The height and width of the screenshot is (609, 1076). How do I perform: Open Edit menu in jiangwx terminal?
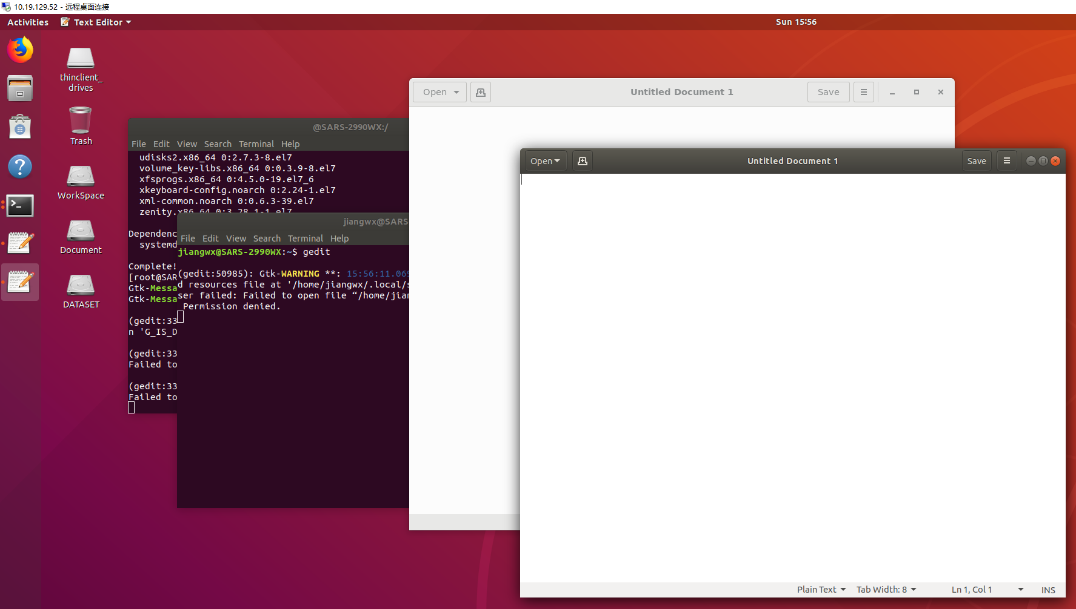tap(210, 239)
